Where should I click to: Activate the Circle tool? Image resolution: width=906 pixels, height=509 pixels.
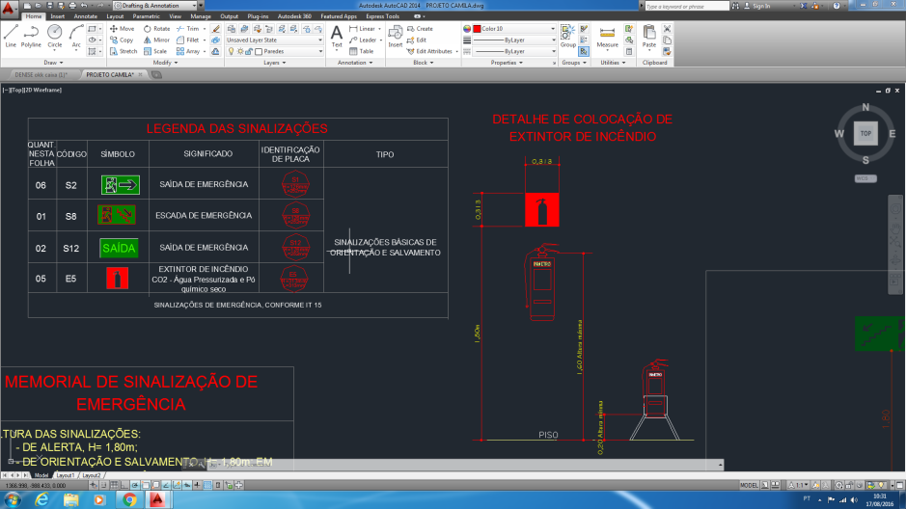[x=55, y=34]
